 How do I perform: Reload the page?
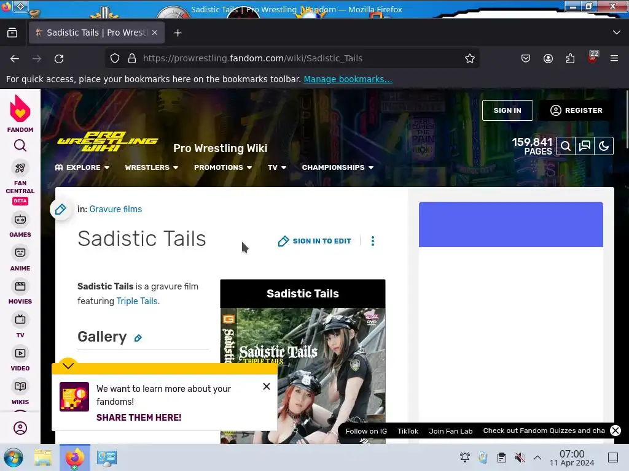59,58
